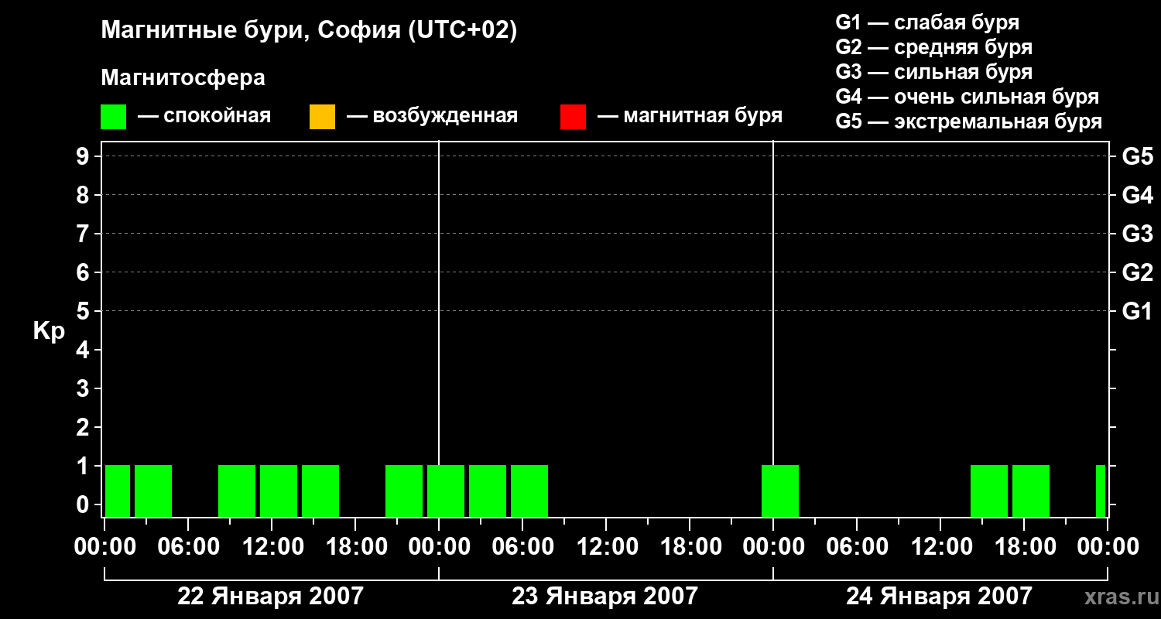The width and height of the screenshot is (1161, 619).
Task: Click the 'G1 — слабая буря' legend line
Action: [927, 22]
